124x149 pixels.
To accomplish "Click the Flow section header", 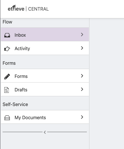I will [x=7, y=22].
